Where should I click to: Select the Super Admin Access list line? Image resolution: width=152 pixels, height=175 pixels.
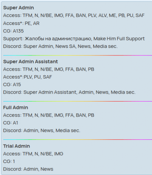tap(74, 15)
